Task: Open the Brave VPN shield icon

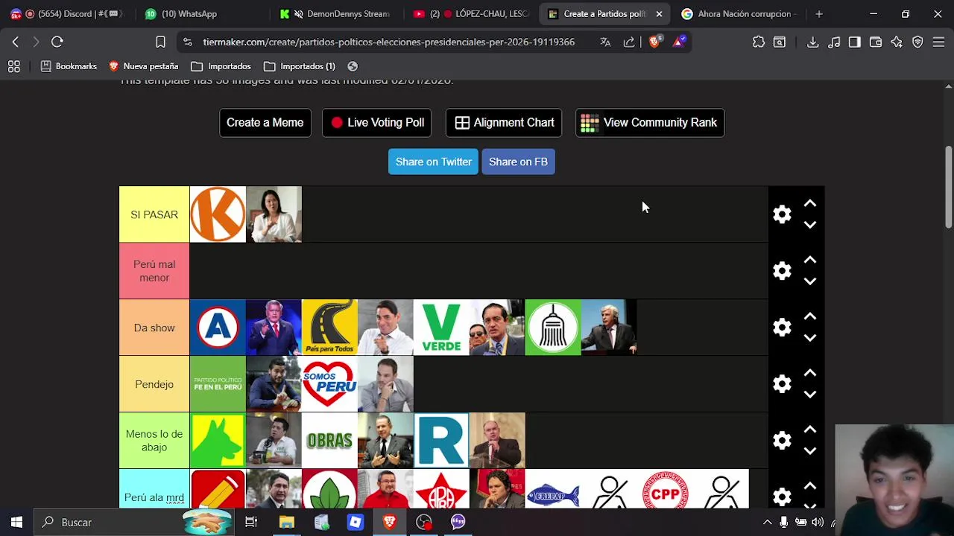Action: (x=917, y=42)
